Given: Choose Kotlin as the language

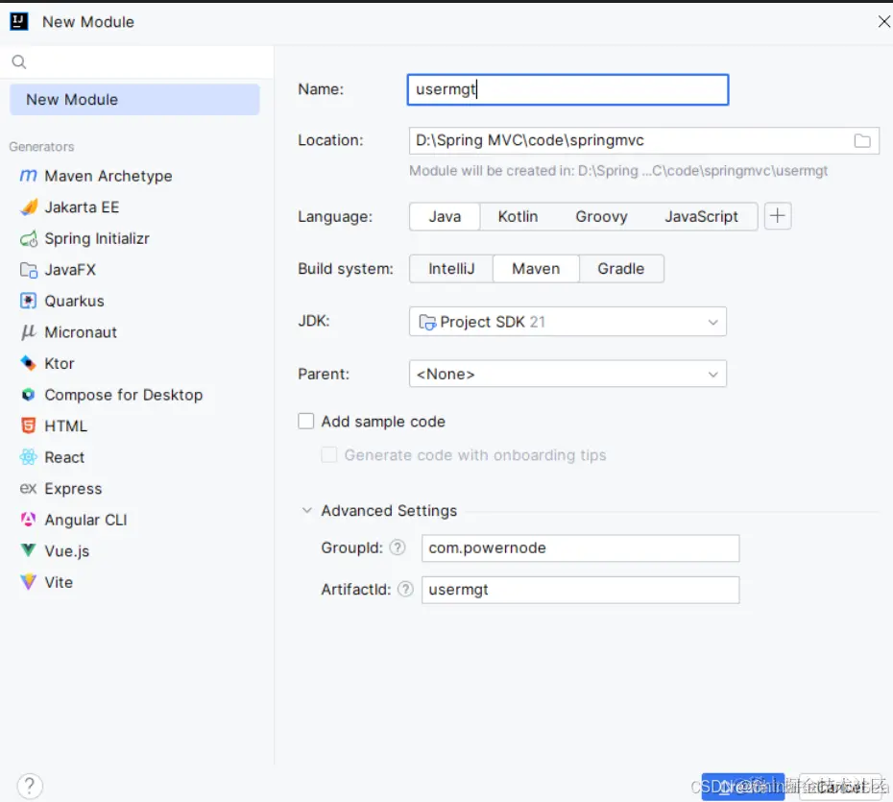Looking at the screenshot, I should pyautogui.click(x=518, y=216).
